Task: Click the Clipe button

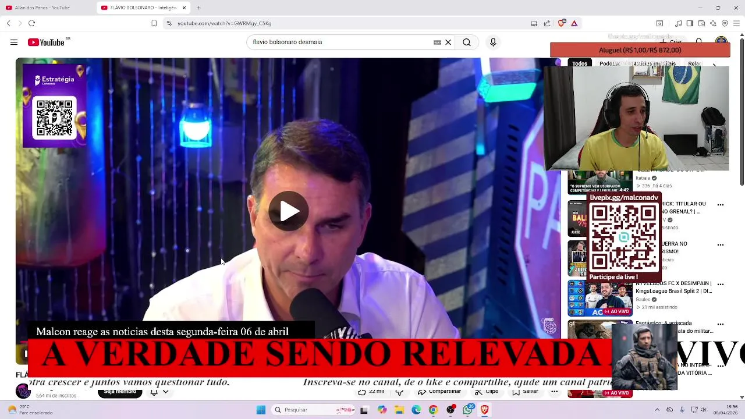Action: click(x=487, y=392)
